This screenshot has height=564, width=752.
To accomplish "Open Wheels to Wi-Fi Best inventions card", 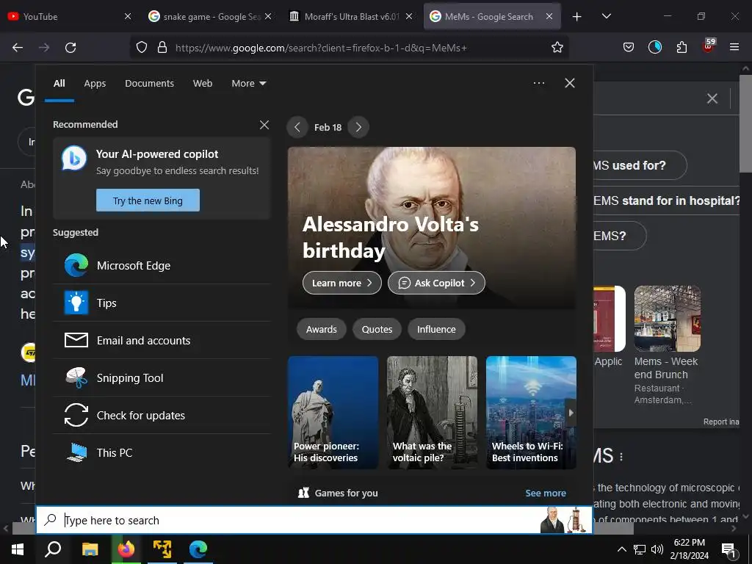I will tap(531, 413).
